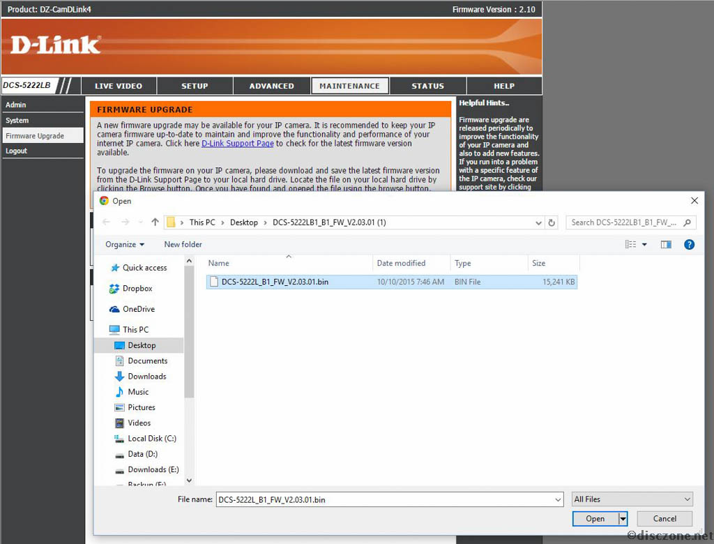Expand the File name combo dropdown
The width and height of the screenshot is (714, 544).
click(x=558, y=500)
